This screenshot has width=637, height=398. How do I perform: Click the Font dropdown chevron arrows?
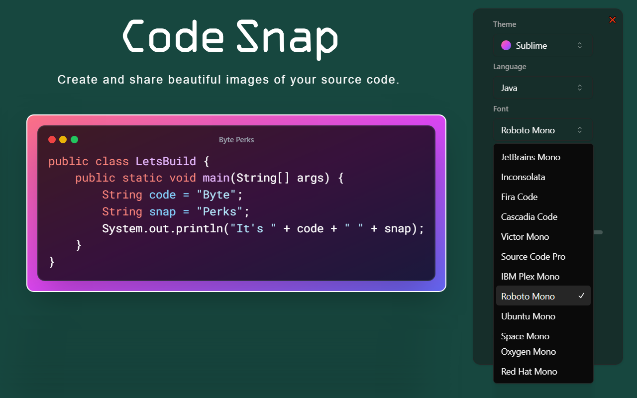tap(580, 130)
